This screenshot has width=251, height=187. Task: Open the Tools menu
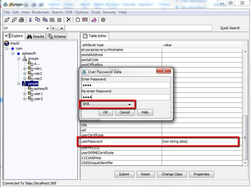point(96,12)
